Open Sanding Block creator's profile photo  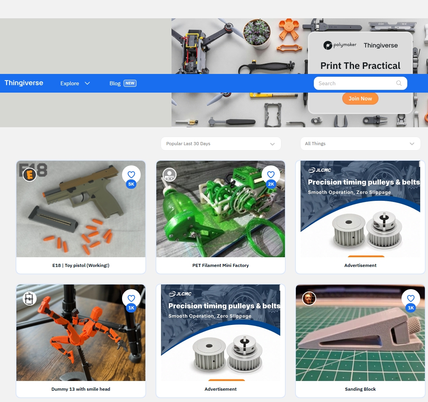tap(309, 298)
